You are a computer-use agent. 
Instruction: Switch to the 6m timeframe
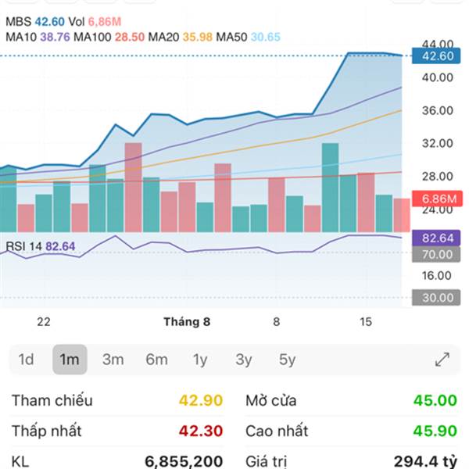pos(156,360)
